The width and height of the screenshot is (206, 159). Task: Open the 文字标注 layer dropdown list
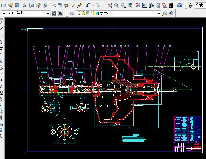pyautogui.click(x=159, y=13)
